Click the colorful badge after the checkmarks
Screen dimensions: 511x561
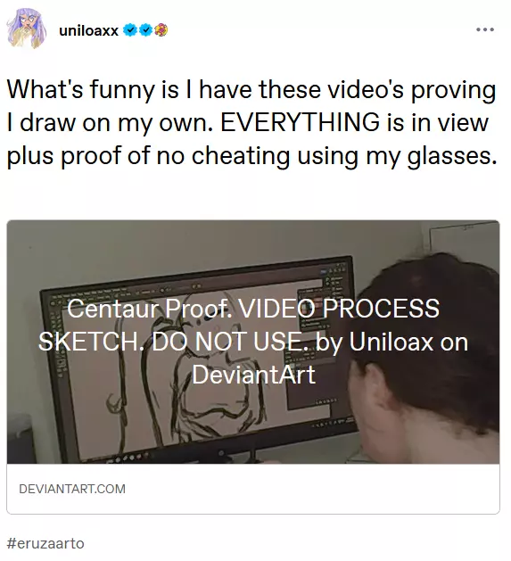(161, 30)
